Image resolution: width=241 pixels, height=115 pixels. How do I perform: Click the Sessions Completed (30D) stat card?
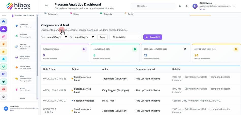pyautogui.click(x=166, y=53)
